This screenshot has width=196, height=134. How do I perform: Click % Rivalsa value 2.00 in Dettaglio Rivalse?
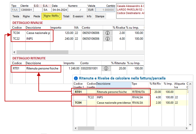click(122, 33)
